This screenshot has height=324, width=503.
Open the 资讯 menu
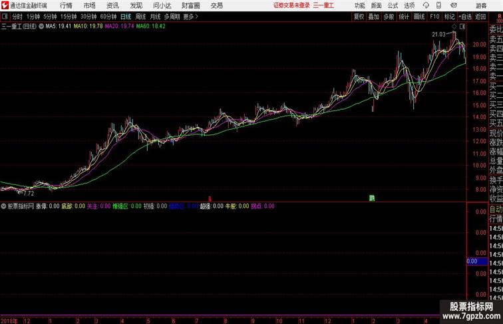(x=112, y=5)
